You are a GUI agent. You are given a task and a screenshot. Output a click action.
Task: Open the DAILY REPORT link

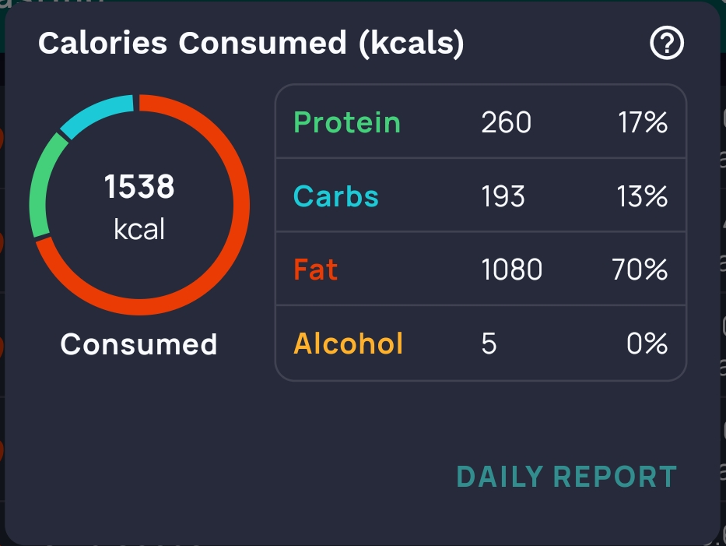(x=566, y=477)
